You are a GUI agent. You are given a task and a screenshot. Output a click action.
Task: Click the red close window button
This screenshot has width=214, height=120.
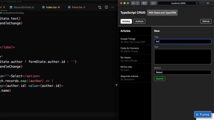point(121,3)
